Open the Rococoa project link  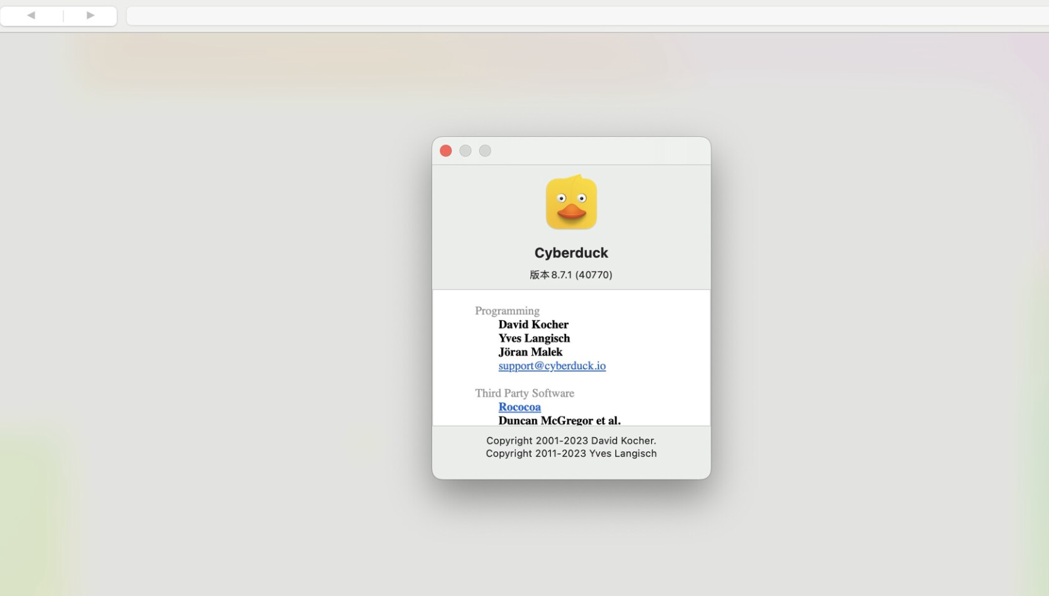tap(519, 407)
